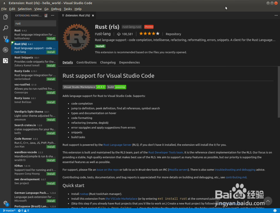Open the Edit menu

tap(12, 9)
